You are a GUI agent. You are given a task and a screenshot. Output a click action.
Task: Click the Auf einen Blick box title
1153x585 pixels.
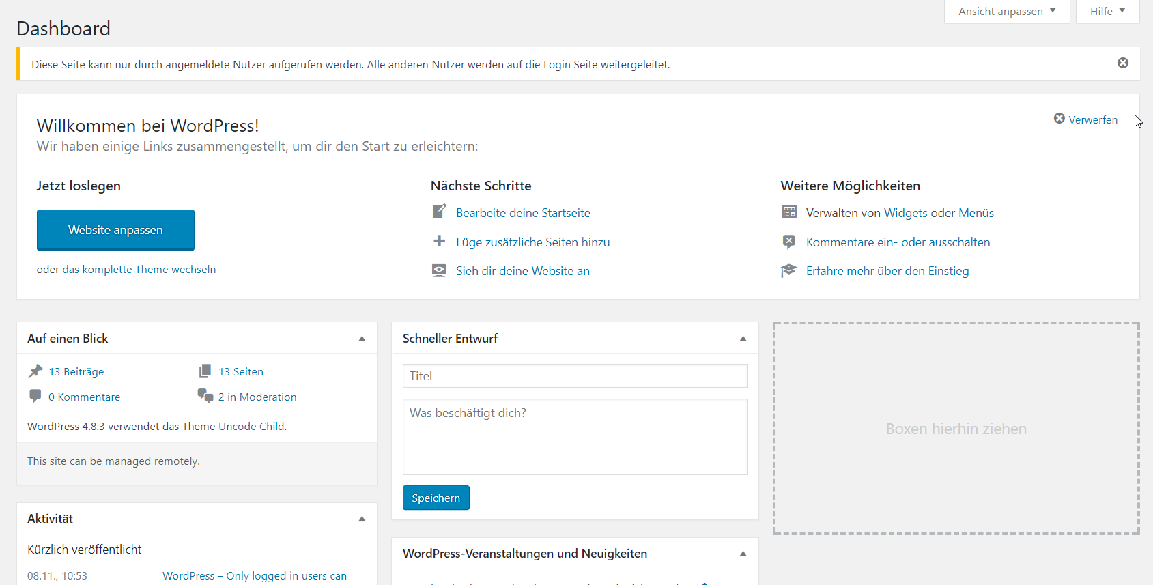68,339
